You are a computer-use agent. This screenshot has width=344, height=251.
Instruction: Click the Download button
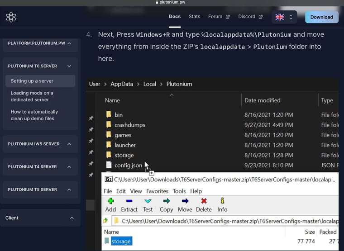coord(322,17)
